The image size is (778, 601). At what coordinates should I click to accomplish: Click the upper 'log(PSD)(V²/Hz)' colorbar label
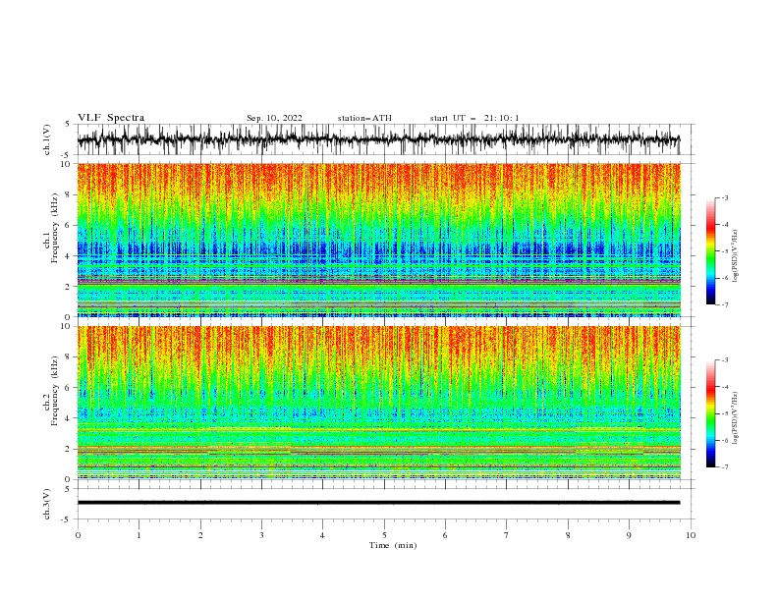click(x=736, y=256)
